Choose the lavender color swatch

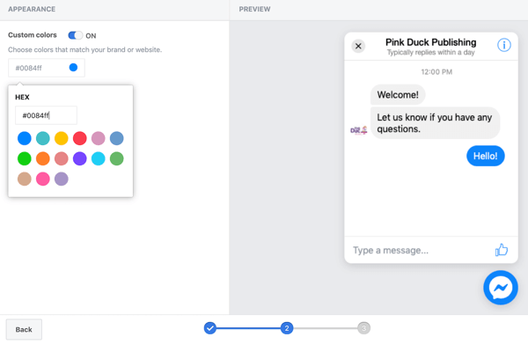pos(62,179)
